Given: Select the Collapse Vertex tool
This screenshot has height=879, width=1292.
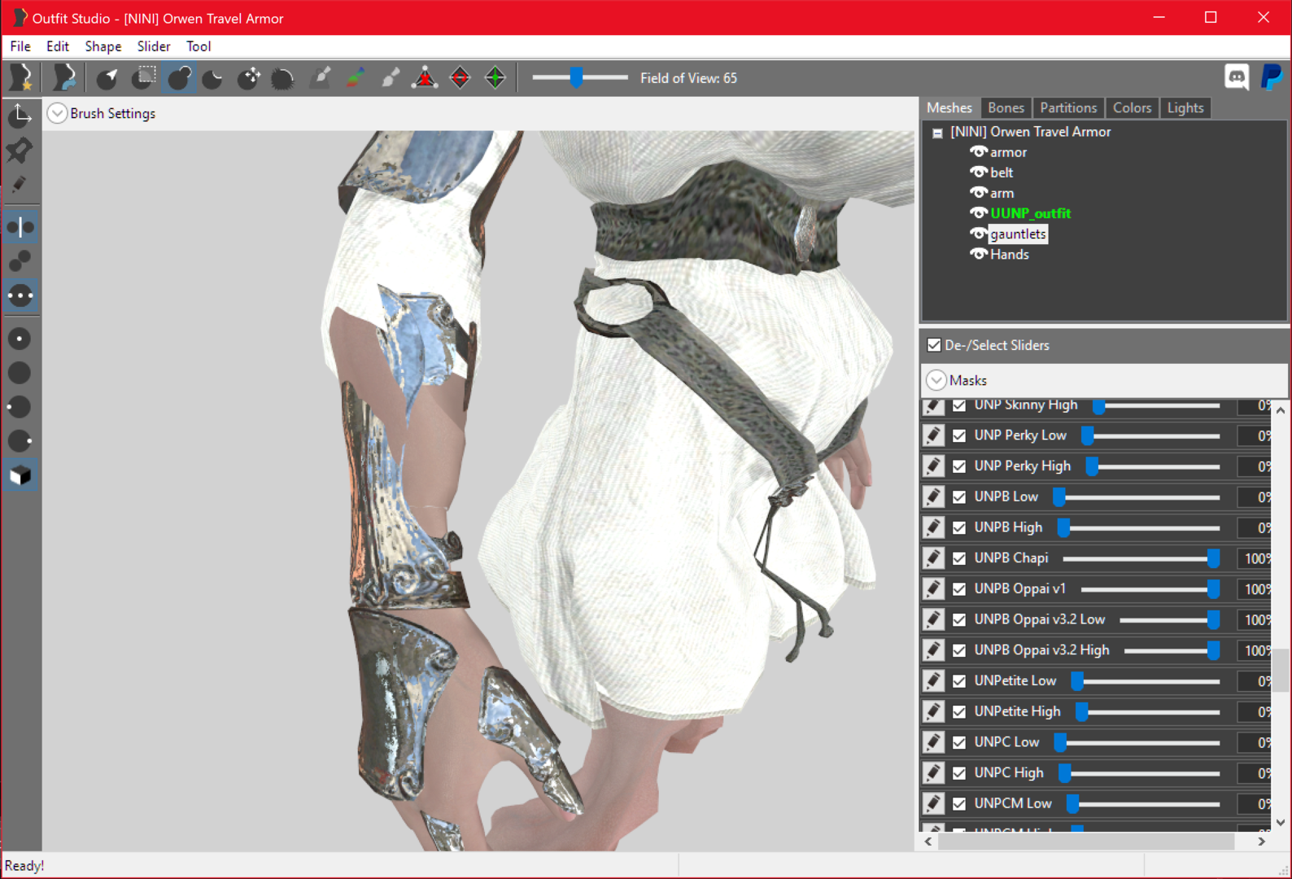Looking at the screenshot, I should pyautogui.click(x=425, y=78).
